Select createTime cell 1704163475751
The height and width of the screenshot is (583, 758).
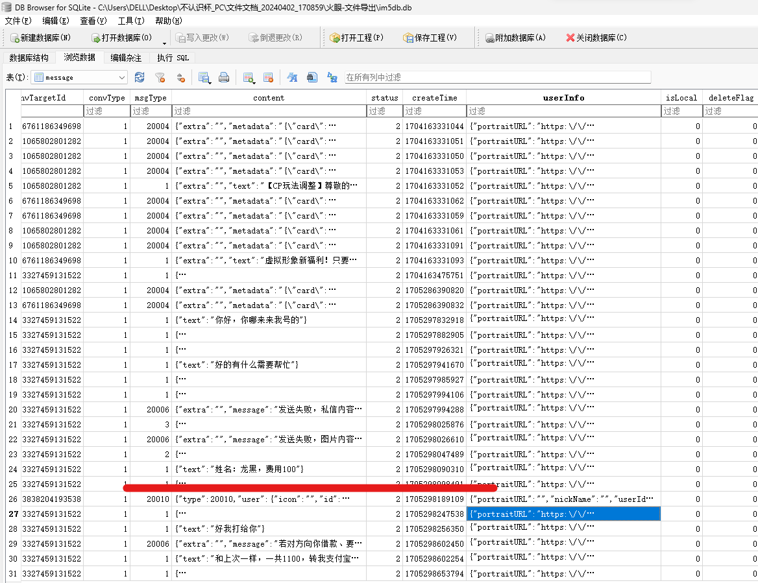(x=434, y=276)
